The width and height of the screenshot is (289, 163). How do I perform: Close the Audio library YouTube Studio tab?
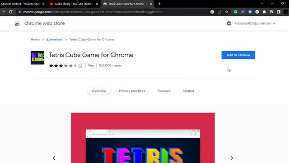point(97,4)
